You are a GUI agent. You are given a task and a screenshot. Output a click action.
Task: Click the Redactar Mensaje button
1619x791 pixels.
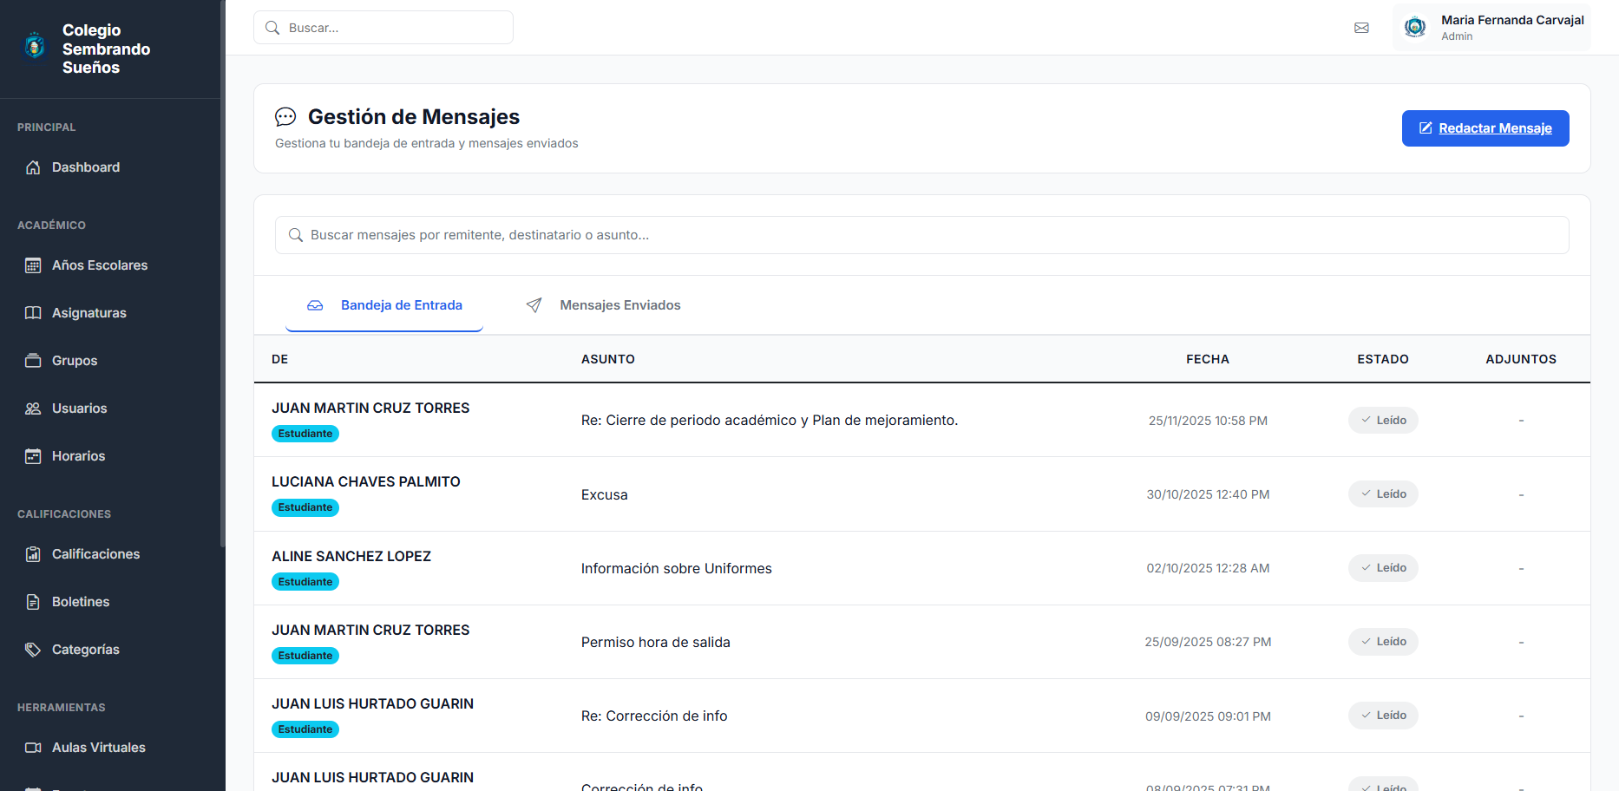click(x=1485, y=128)
